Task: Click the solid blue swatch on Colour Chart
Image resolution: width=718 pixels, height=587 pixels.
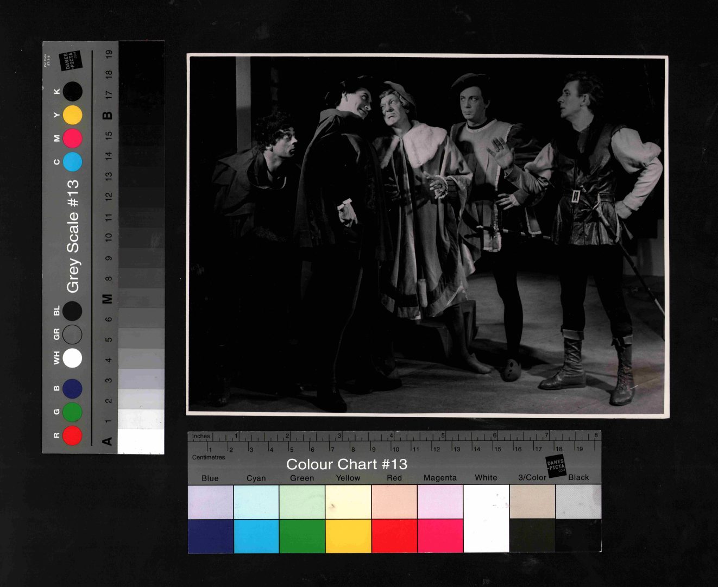Action: 210,536
